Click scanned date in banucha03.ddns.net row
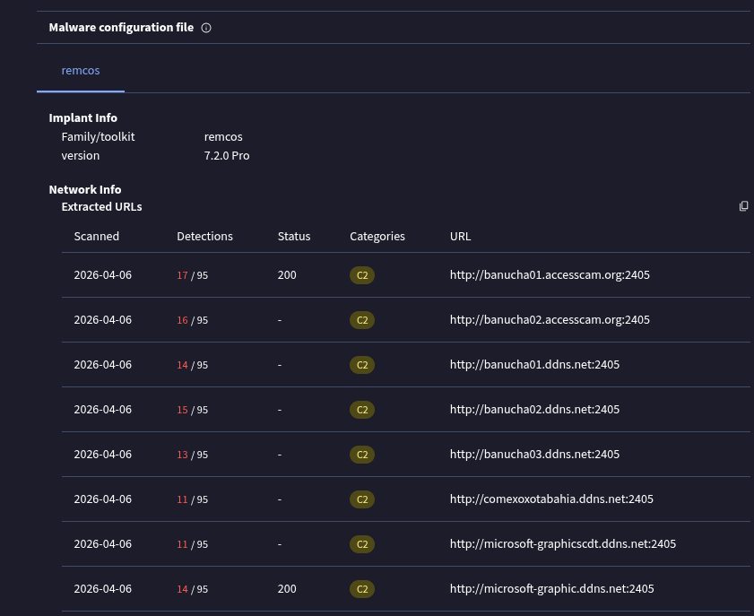The height and width of the screenshot is (616, 754). pos(103,455)
